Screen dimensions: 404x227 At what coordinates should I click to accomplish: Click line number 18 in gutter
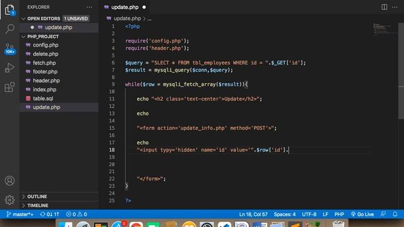(112, 150)
